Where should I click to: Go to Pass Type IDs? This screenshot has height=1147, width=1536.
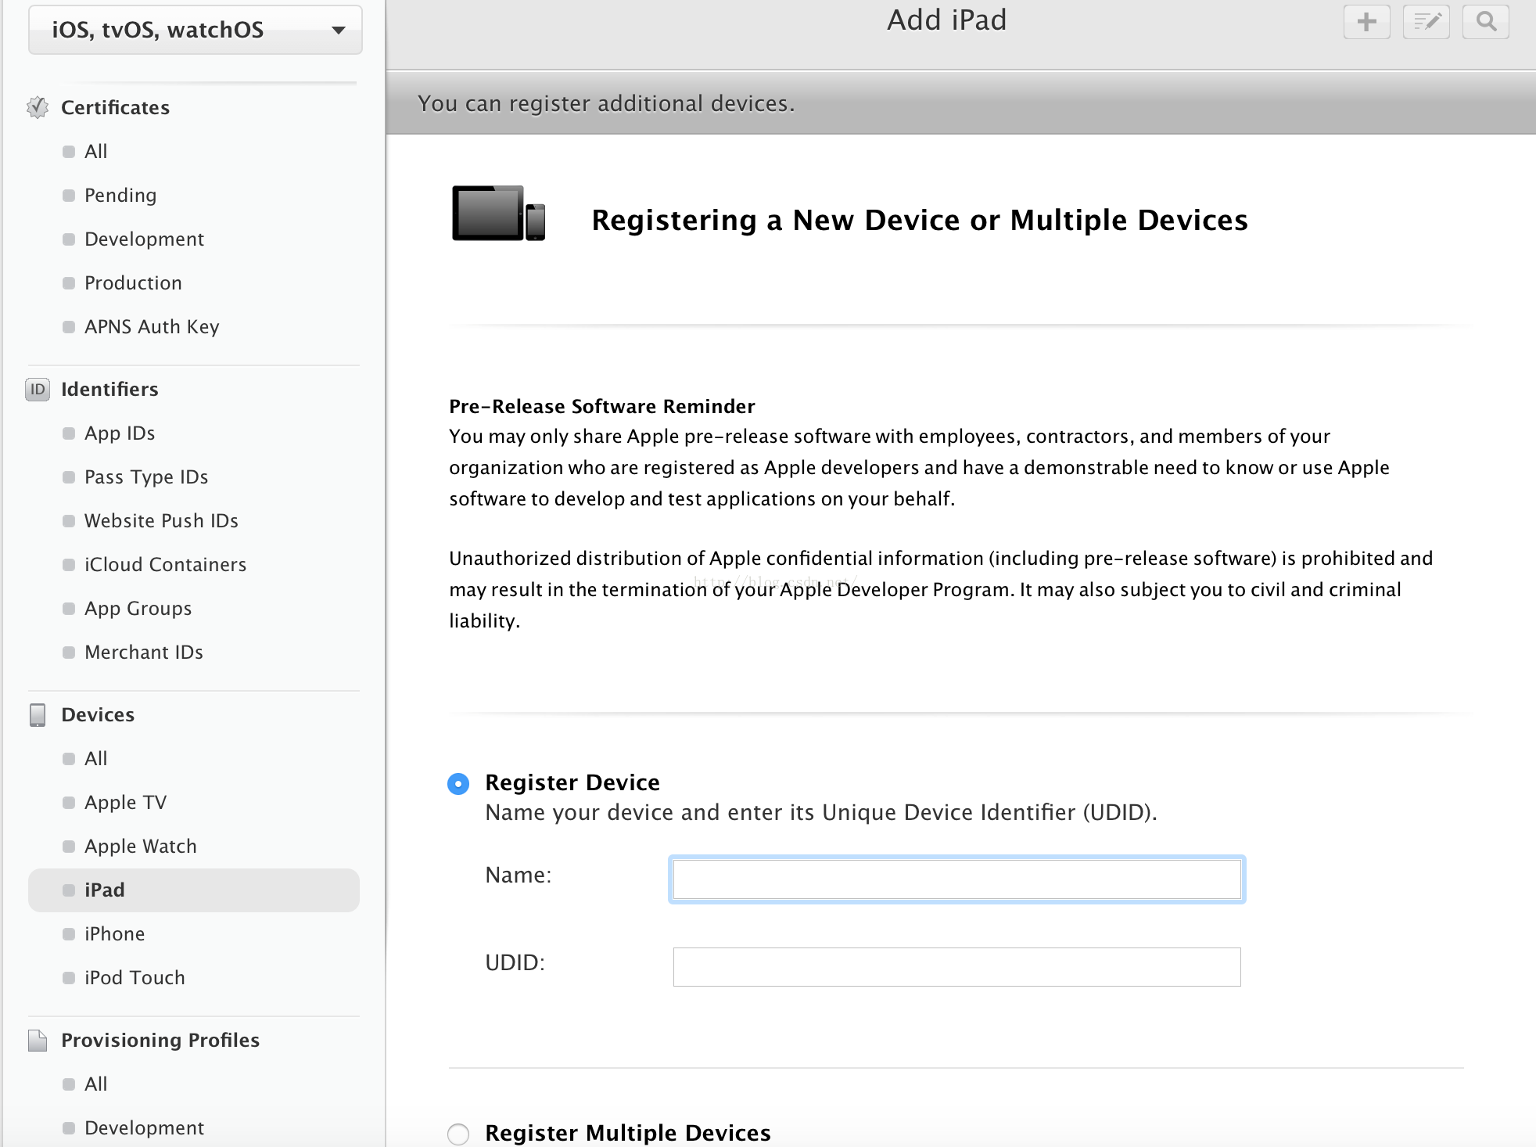coord(146,476)
